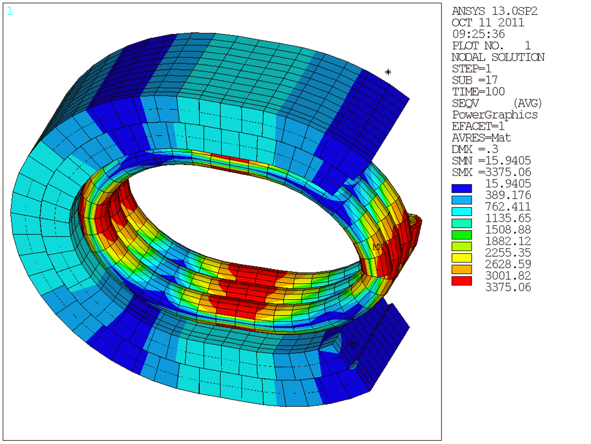
Task: Toggle the PowerGraphics mode label
Action: coord(493,115)
